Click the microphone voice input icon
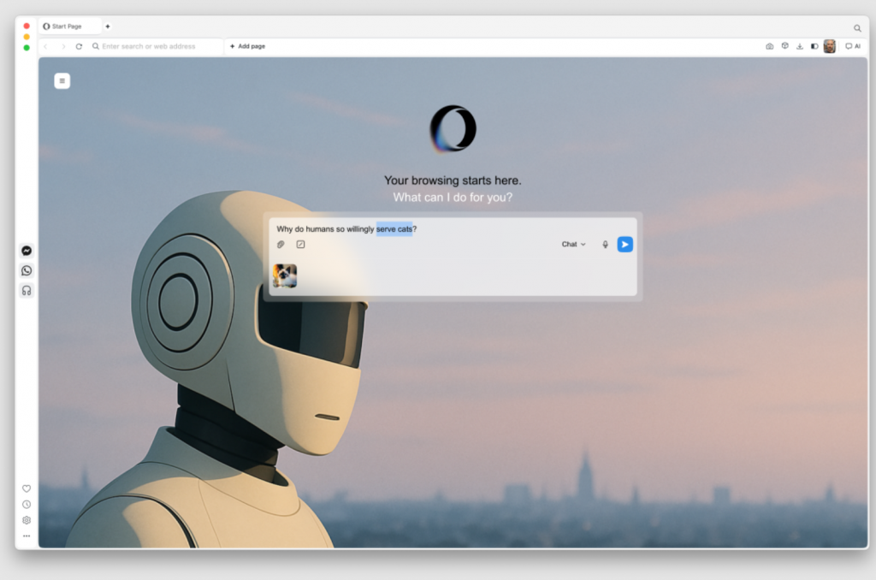876x580 pixels. pos(605,245)
